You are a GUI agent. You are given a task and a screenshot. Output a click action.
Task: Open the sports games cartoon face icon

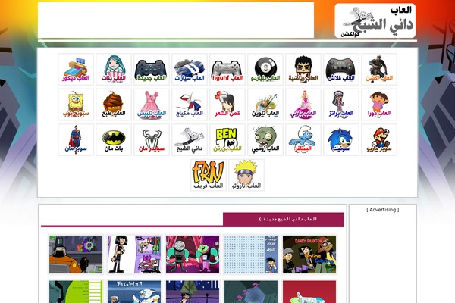[303, 69]
